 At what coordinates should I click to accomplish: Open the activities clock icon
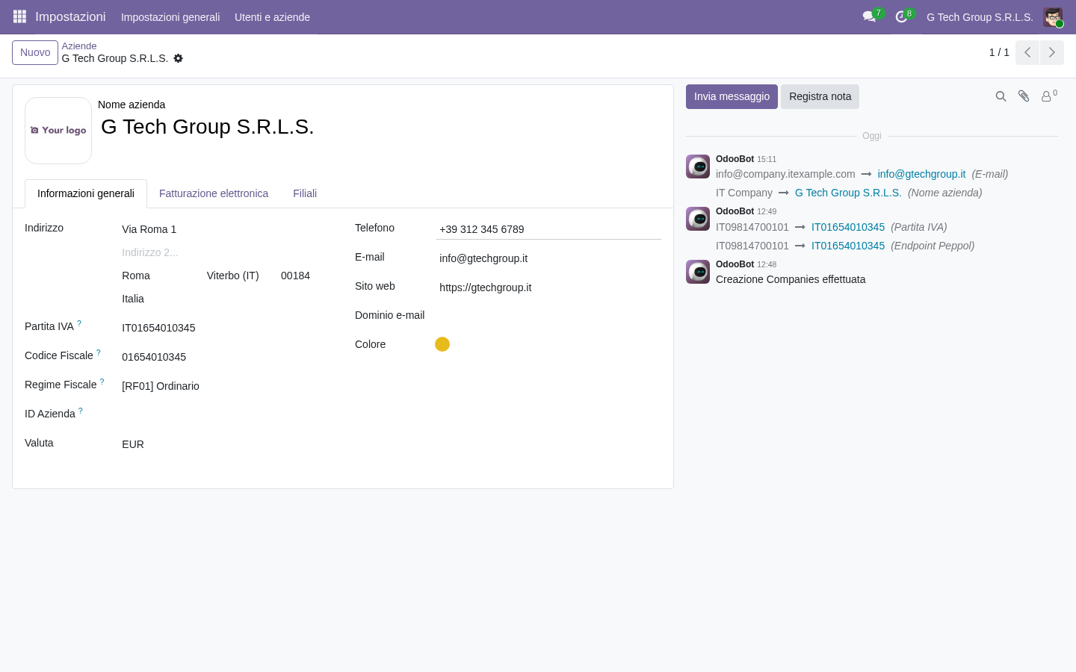(901, 16)
